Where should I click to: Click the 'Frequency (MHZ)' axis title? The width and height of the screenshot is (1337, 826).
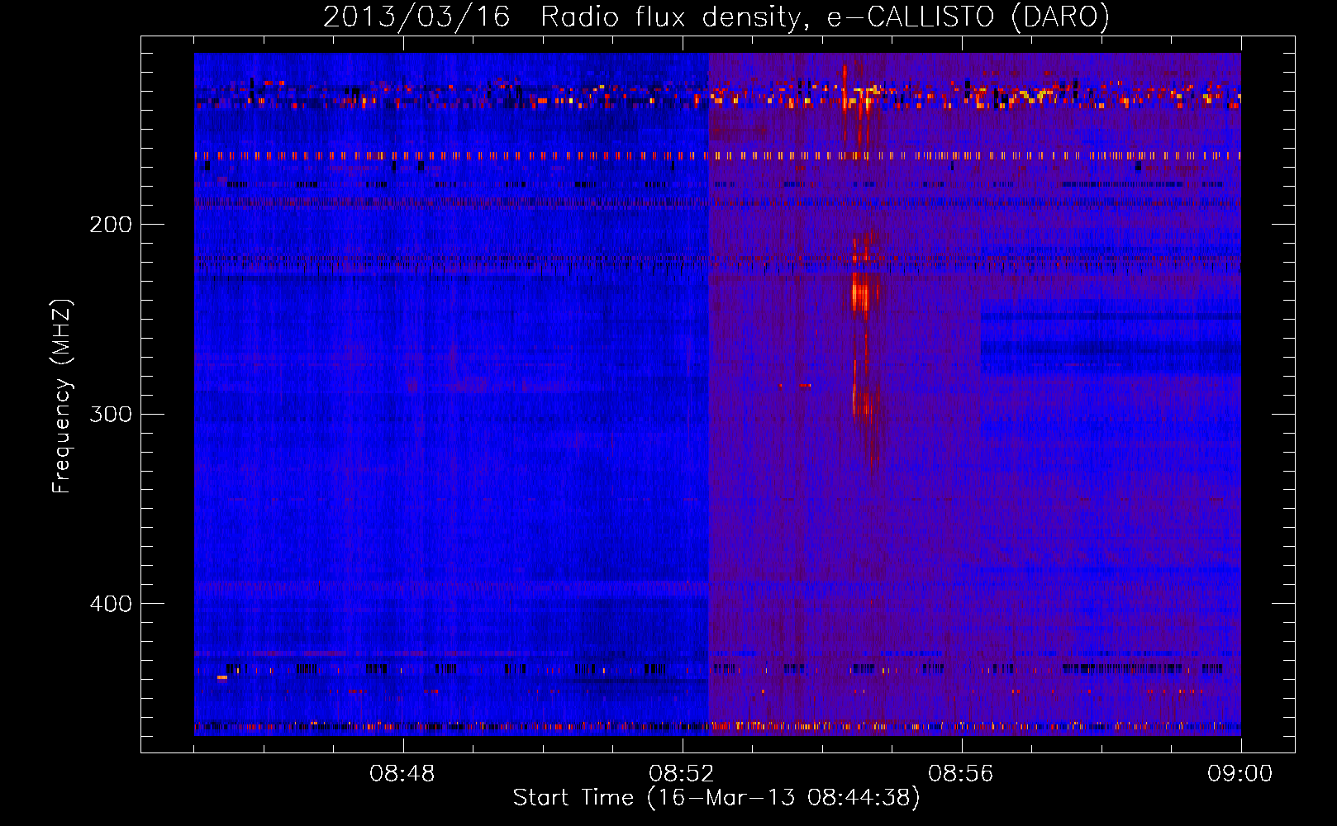coord(62,396)
